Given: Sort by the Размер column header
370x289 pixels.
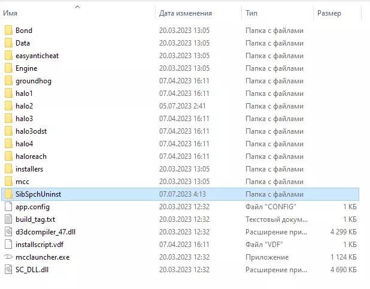Looking at the screenshot, I should tap(329, 13).
